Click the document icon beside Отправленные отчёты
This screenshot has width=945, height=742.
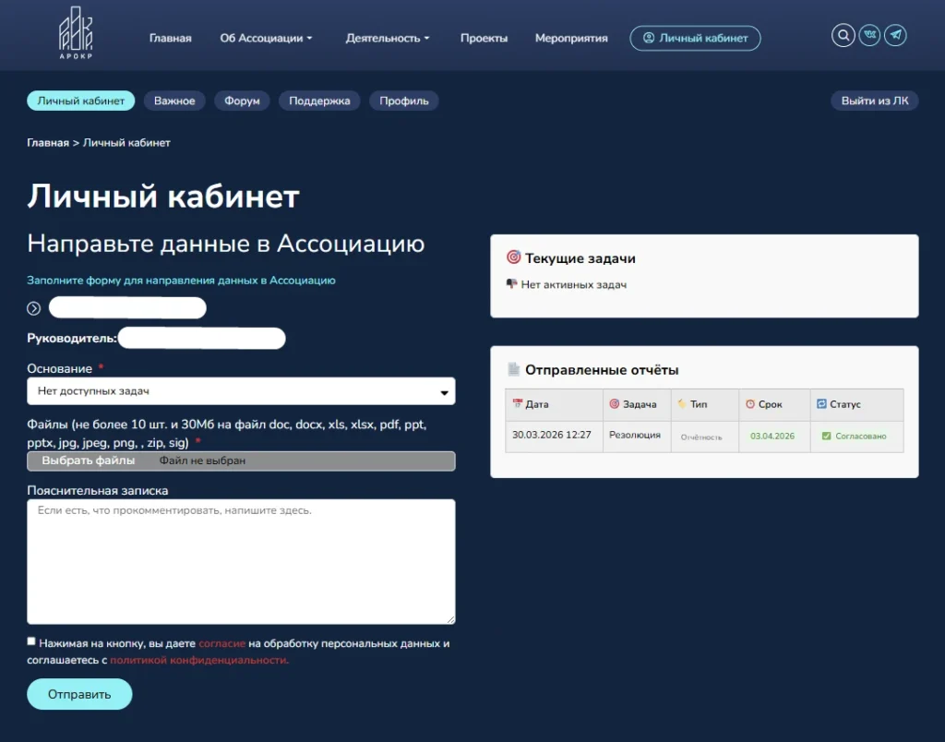tap(513, 369)
